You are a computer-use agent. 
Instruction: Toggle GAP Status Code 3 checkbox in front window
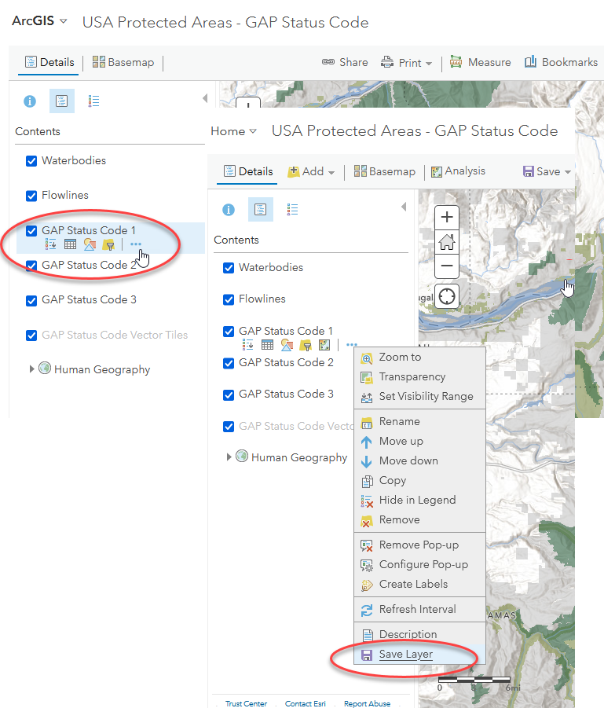229,394
